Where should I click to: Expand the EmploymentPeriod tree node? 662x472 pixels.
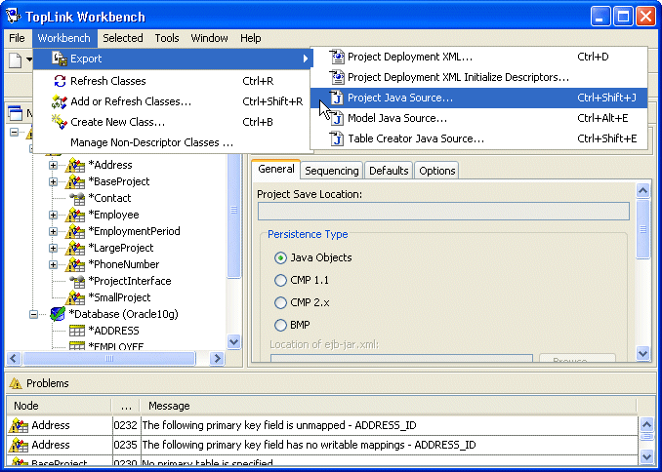click(53, 231)
